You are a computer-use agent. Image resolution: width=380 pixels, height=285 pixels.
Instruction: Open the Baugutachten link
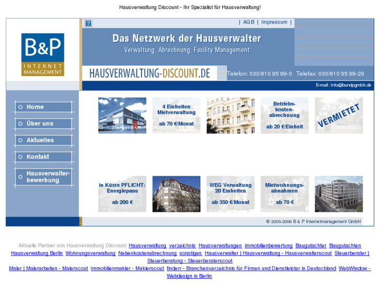345,246
